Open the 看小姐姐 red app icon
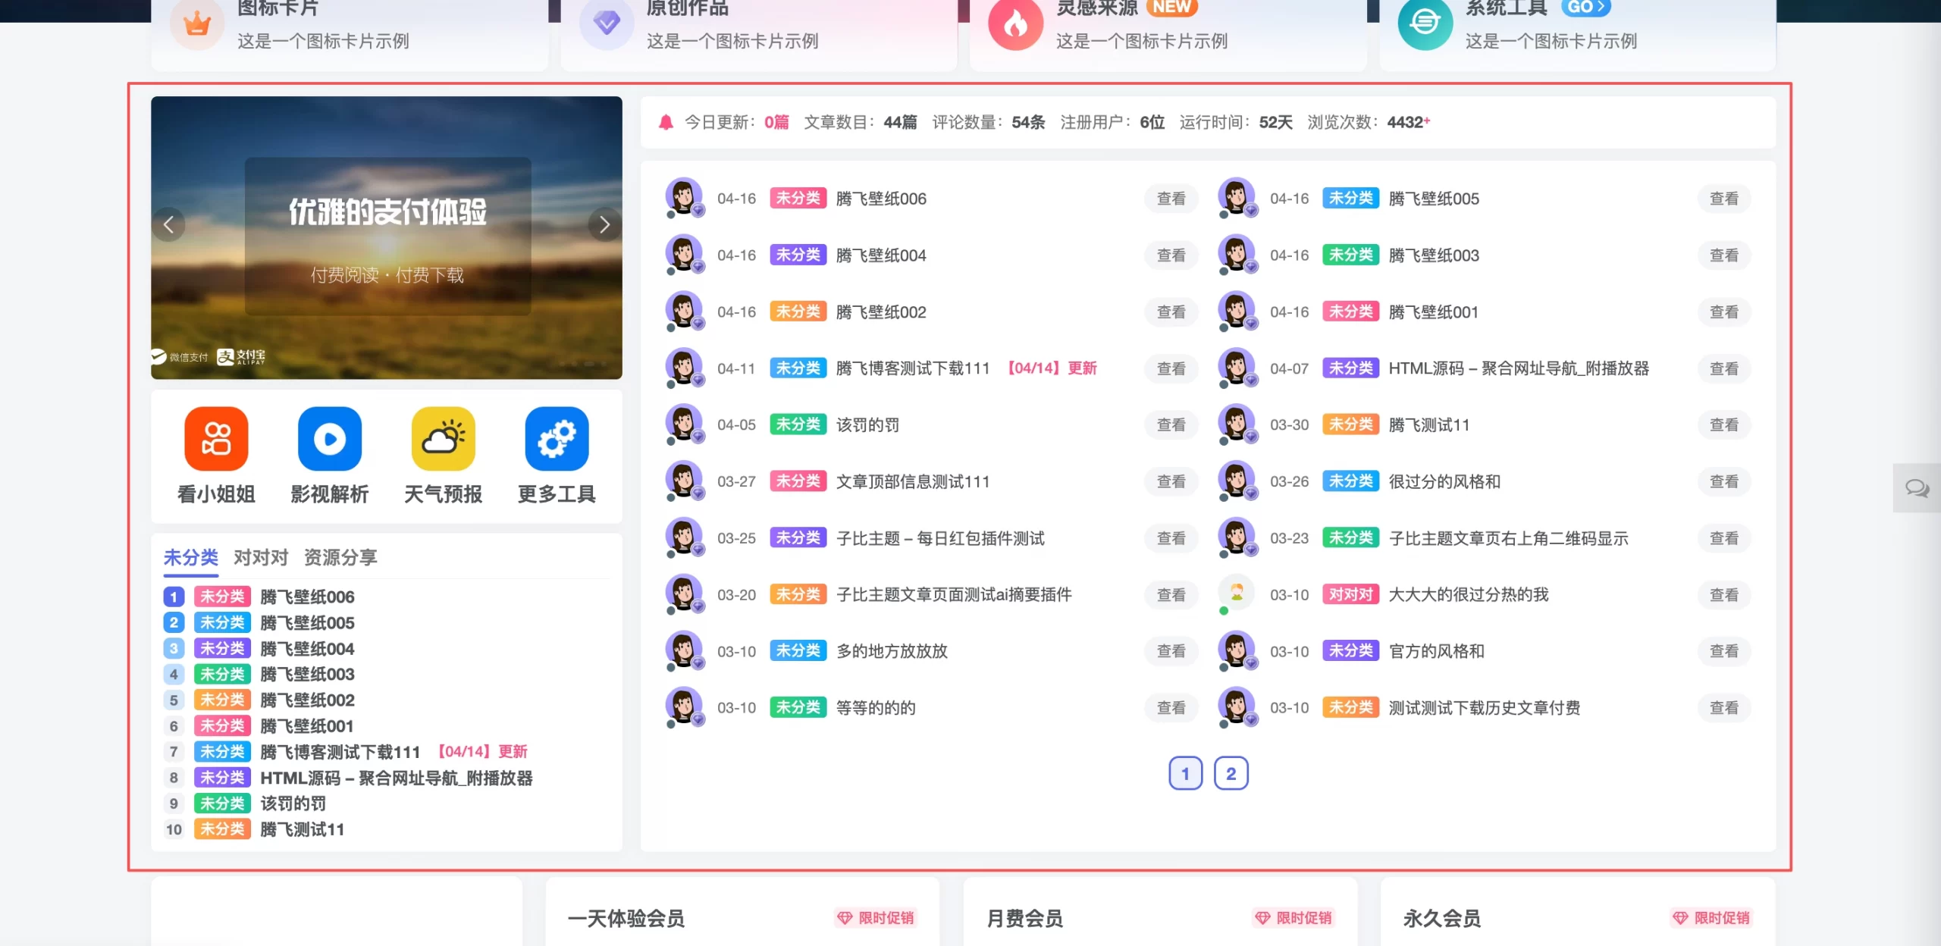The image size is (1941, 946). 216,438
